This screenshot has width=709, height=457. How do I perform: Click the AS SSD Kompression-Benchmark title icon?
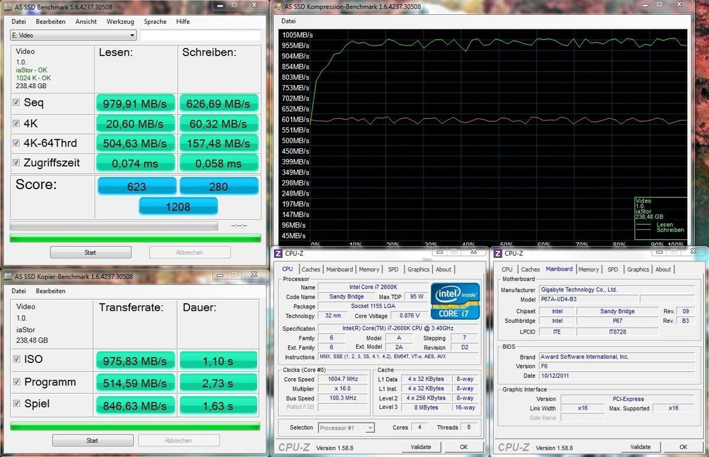pos(278,7)
